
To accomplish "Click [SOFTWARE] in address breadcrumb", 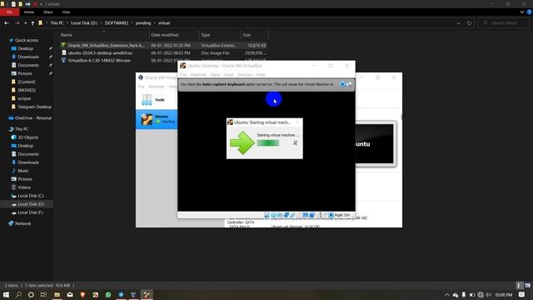I will coord(117,23).
